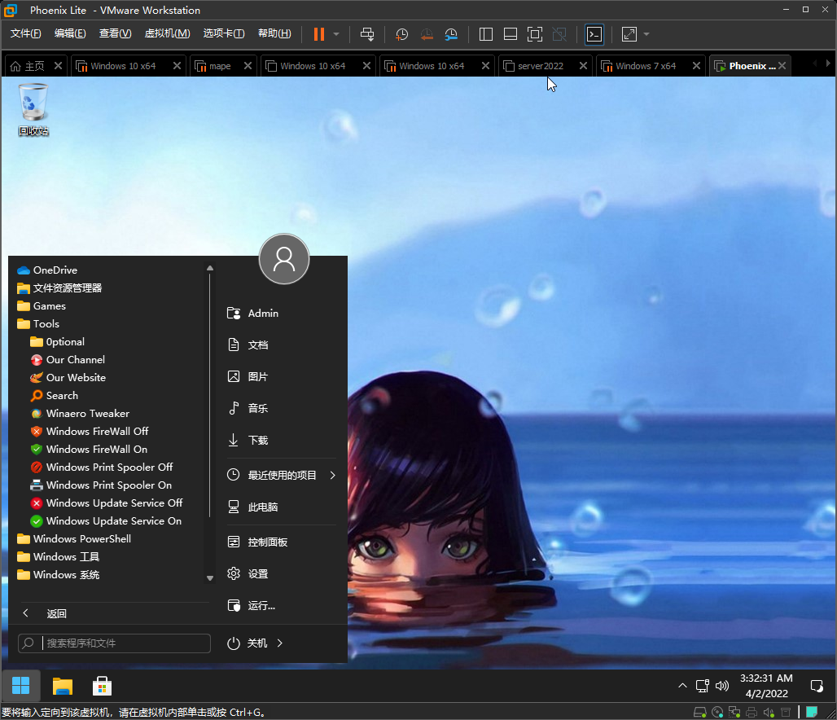Click Send Ctrl+Alt+Del toolbar icon

pyautogui.click(x=367, y=34)
